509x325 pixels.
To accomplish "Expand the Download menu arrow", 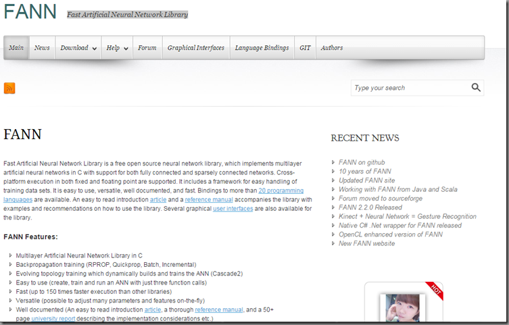I will pyautogui.click(x=95, y=49).
